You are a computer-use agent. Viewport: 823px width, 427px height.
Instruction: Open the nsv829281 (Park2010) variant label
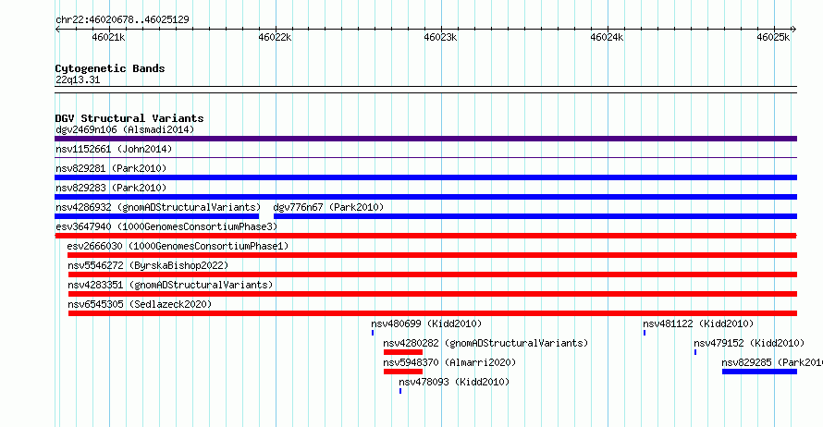click(x=111, y=168)
